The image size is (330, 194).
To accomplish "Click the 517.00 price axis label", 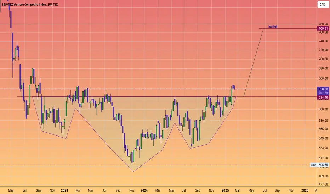I will click(323, 158).
